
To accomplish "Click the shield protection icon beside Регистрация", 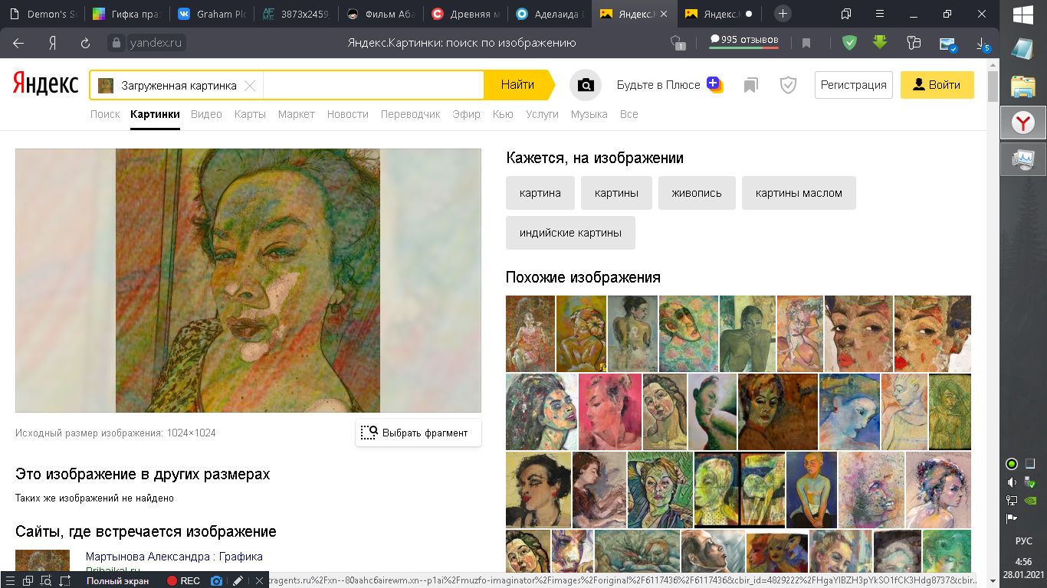I will coord(788,85).
